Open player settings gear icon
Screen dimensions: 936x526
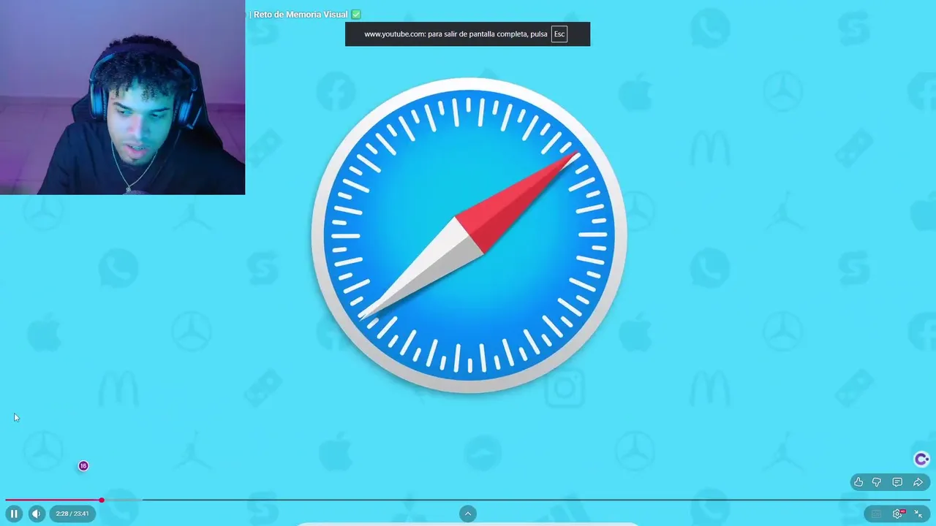898,514
